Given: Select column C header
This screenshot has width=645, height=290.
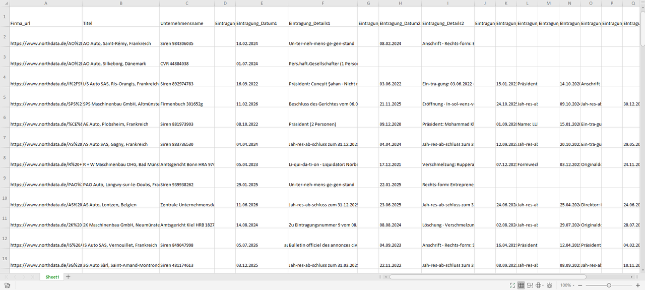Looking at the screenshot, I should [x=187, y=3].
